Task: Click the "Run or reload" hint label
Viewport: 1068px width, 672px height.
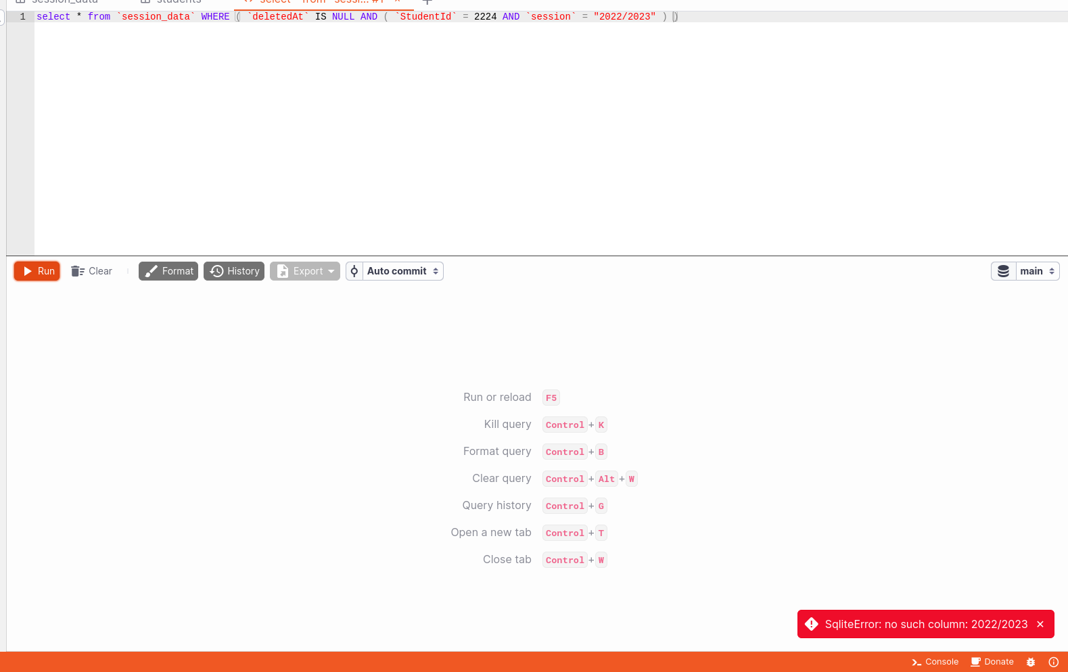Action: pos(497,398)
